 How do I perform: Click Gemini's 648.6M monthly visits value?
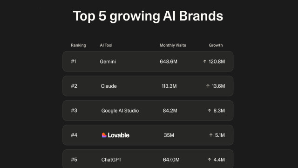click(x=169, y=62)
